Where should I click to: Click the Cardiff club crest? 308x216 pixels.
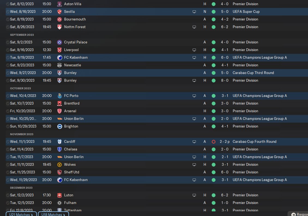pyautogui.click(x=59, y=142)
